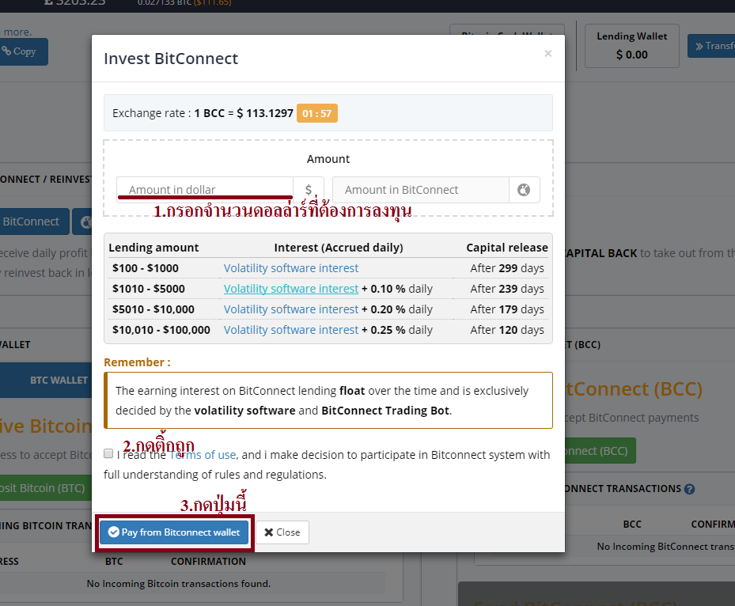Image resolution: width=735 pixels, height=606 pixels.
Task: Click Pay from Bitconnect wallet button
Action: coord(174,532)
